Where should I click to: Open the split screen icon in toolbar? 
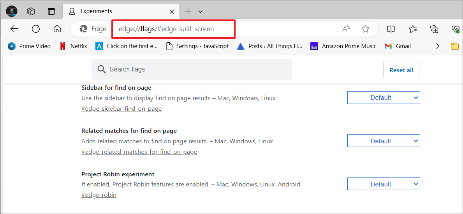pos(391,29)
